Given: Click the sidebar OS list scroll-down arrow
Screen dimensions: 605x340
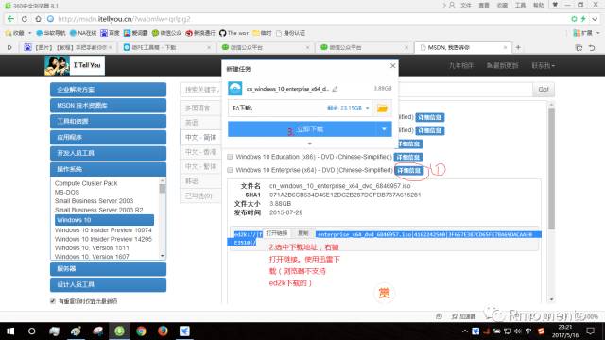Looking at the screenshot, I should [x=163, y=256].
